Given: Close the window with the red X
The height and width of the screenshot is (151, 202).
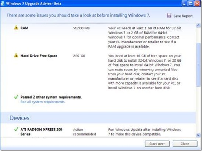Looking at the screenshot, I should 197,3.
